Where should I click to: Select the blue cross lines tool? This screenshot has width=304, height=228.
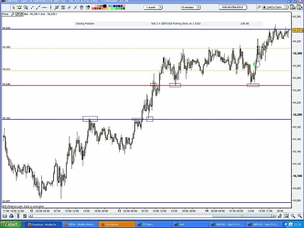click(x=75, y=8)
